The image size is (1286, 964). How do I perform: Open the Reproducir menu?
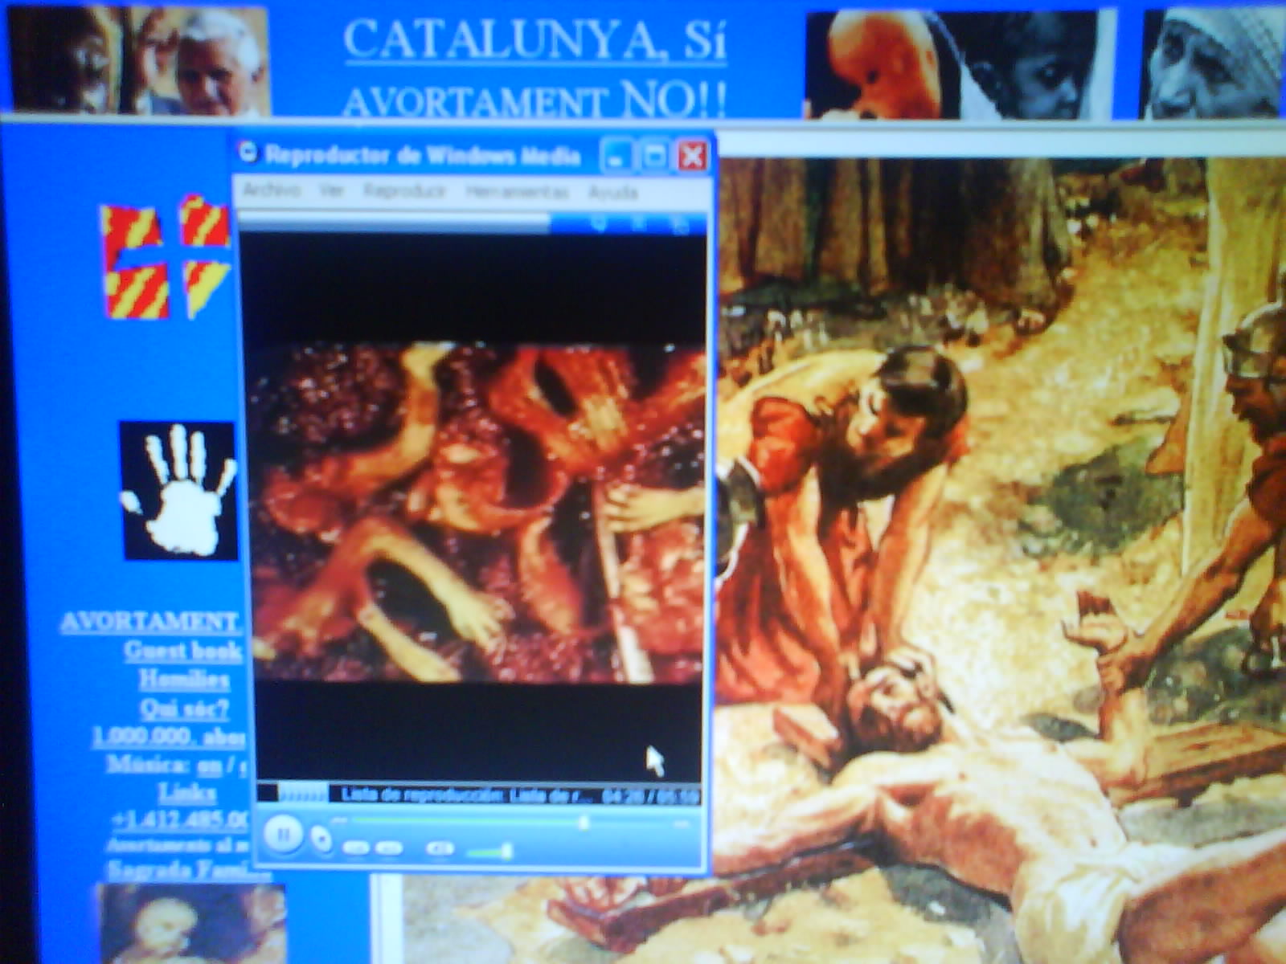click(404, 192)
